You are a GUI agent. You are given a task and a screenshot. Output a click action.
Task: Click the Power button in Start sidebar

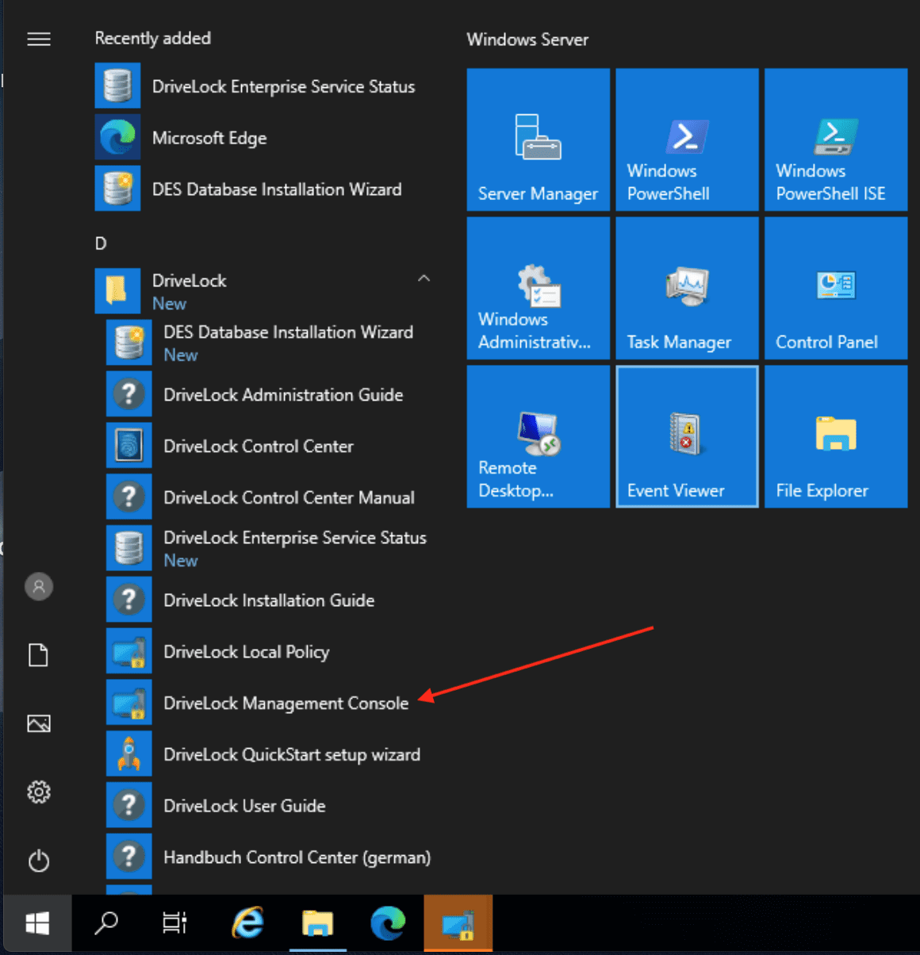click(x=39, y=861)
